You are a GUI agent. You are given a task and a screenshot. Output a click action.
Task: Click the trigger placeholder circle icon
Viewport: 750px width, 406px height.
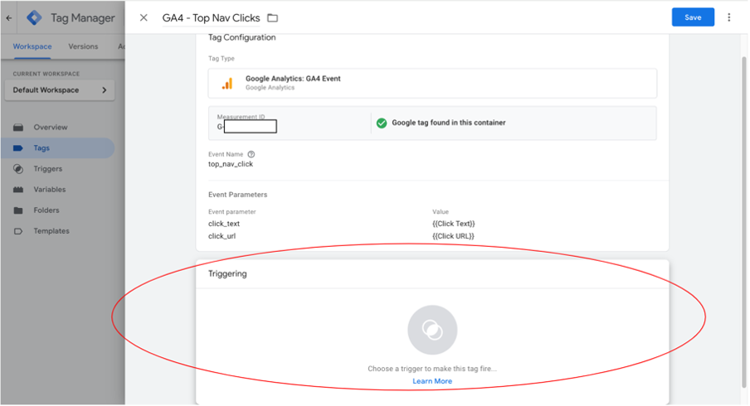432,330
